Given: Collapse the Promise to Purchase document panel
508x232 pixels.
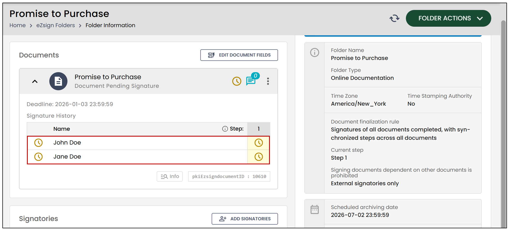Looking at the screenshot, I should [35, 81].
